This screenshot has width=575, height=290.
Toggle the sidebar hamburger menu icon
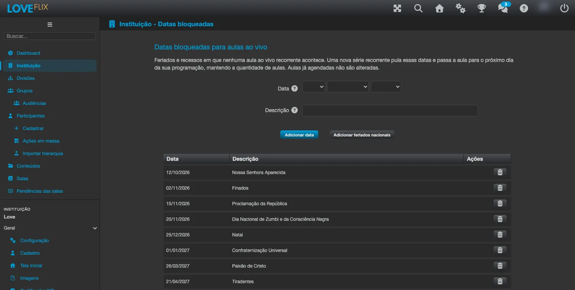tap(50, 24)
